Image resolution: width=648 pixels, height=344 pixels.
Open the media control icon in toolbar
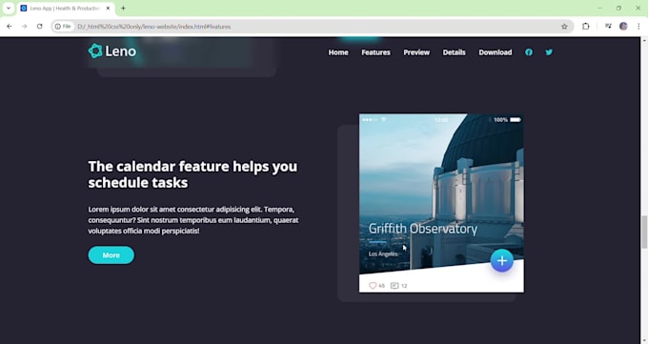pos(608,27)
